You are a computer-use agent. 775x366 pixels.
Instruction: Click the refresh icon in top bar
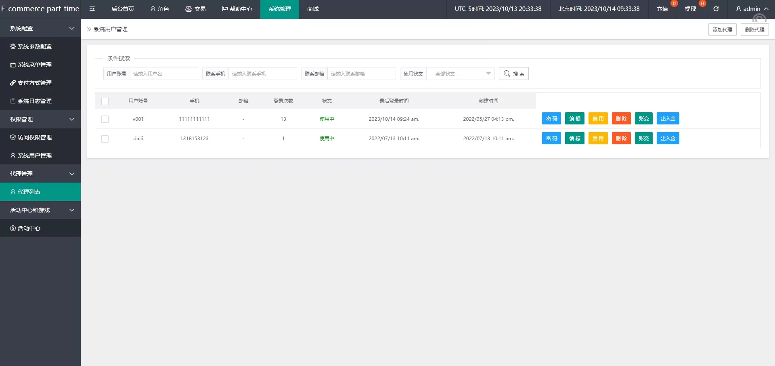point(716,9)
